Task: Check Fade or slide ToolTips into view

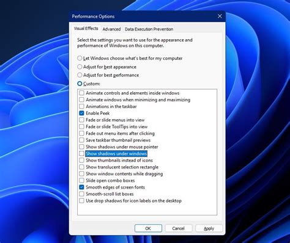Action: tap(81, 126)
